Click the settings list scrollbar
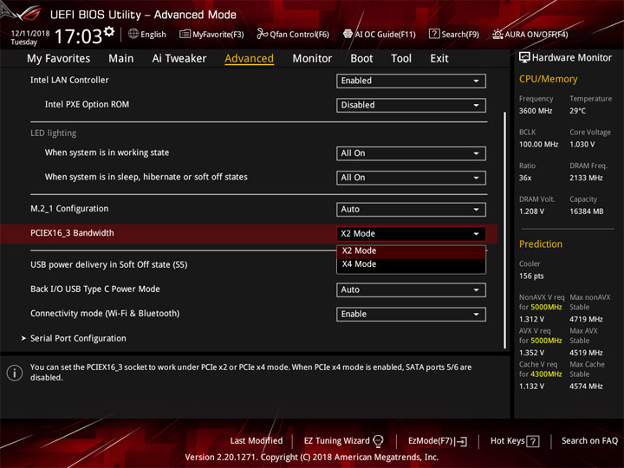This screenshot has height=468, width=624. pyautogui.click(x=505, y=230)
